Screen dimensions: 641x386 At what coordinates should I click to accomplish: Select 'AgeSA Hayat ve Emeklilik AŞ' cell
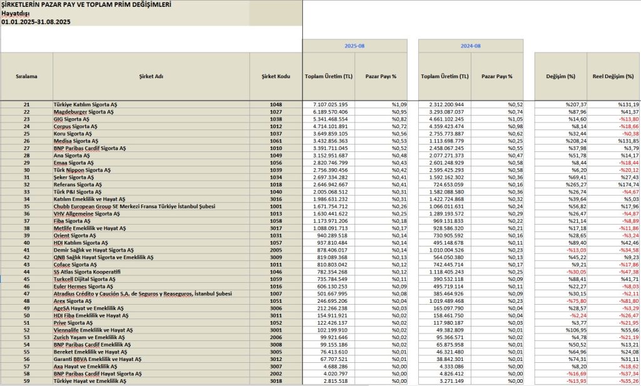[151, 308]
